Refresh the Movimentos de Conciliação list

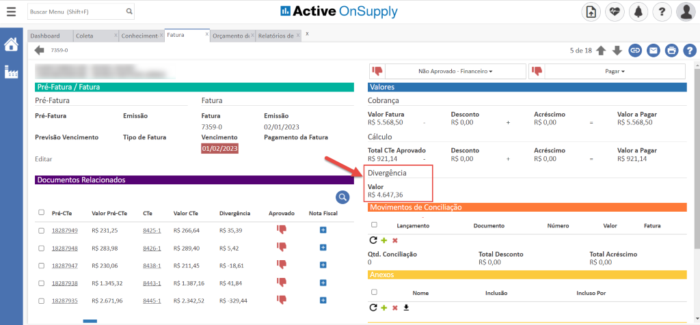[x=374, y=240]
